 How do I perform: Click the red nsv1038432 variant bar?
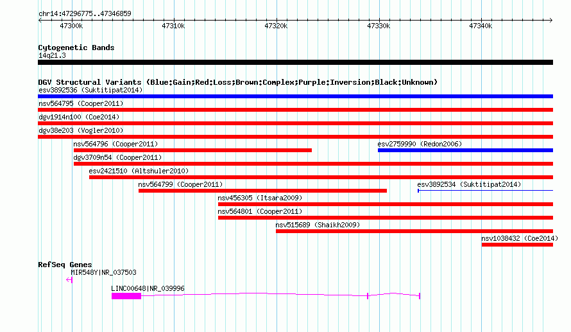click(518, 245)
